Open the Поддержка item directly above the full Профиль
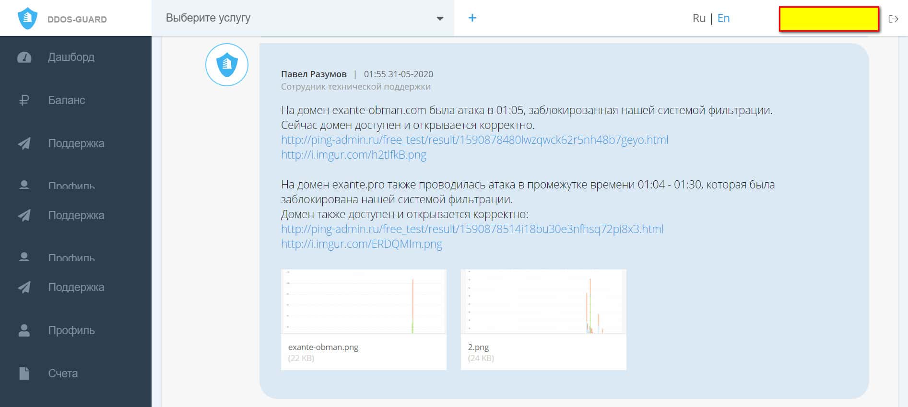Viewport: 908px width, 407px height. 76,287
